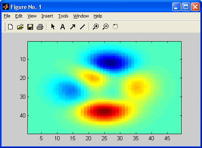The image size is (202, 148).
Task: Save the figure with the floppy icon
Action: point(30,27)
